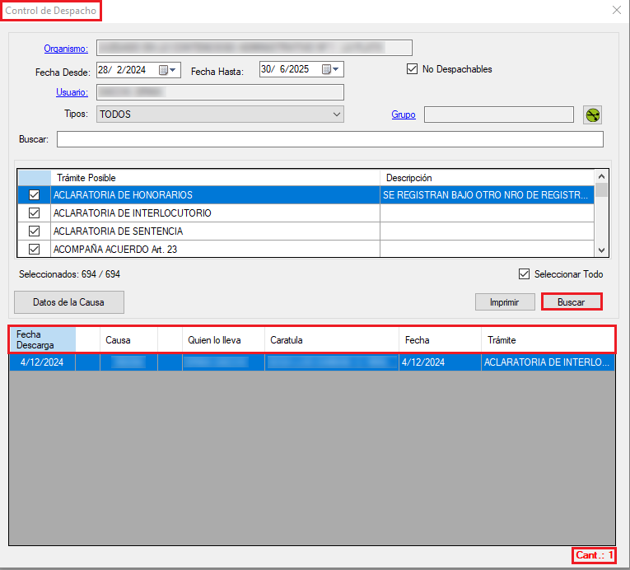Uncheck ACLARATORIA DE SENTENCIA checkbox

(34, 231)
